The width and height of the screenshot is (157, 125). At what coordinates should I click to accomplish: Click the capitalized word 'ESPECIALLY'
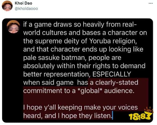pos(112,74)
